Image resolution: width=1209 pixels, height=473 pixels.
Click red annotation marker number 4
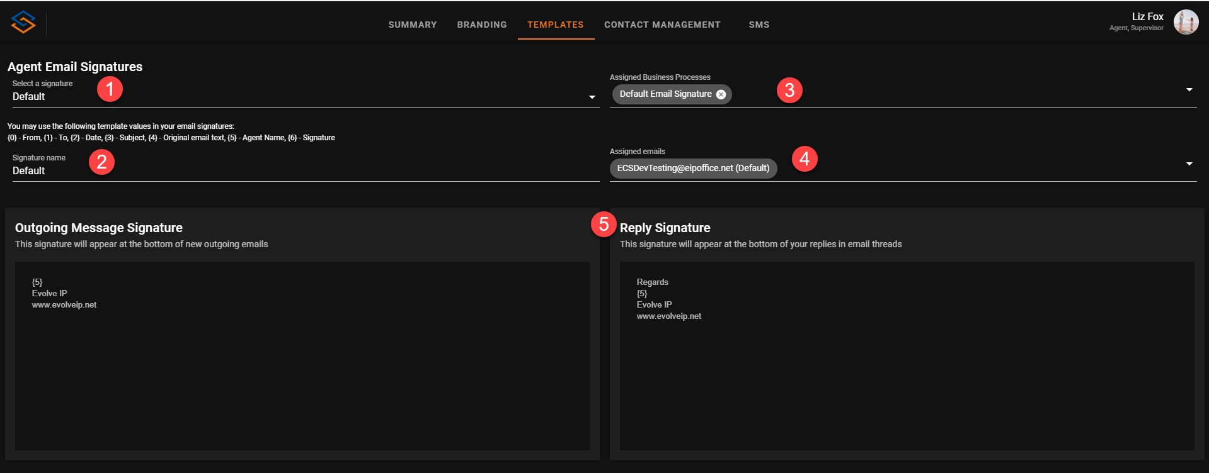tap(805, 159)
